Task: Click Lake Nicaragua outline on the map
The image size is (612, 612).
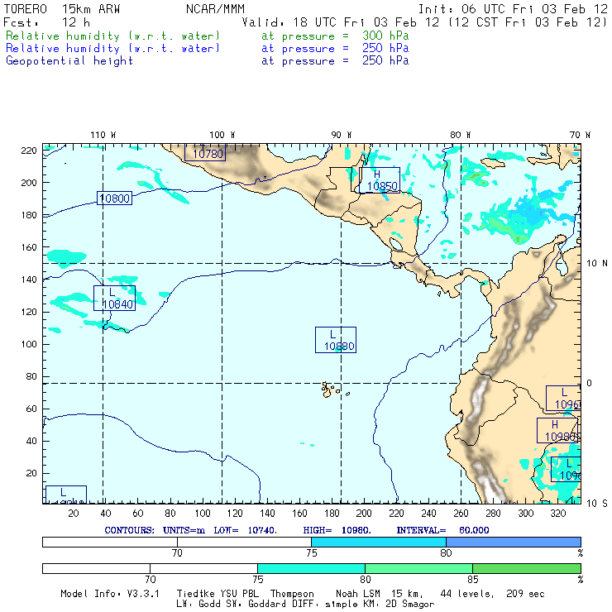Action: [396, 244]
